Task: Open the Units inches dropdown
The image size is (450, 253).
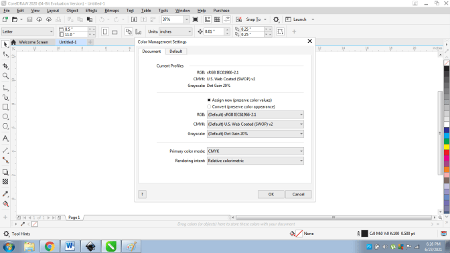Action: click(175, 31)
